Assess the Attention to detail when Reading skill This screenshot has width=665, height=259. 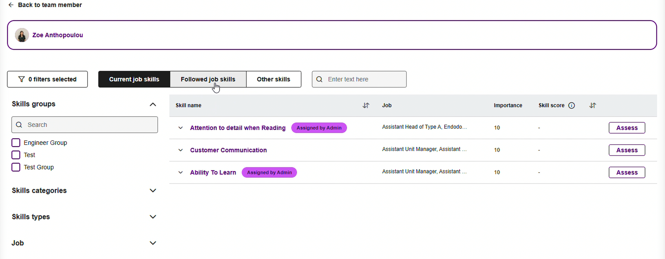627,128
